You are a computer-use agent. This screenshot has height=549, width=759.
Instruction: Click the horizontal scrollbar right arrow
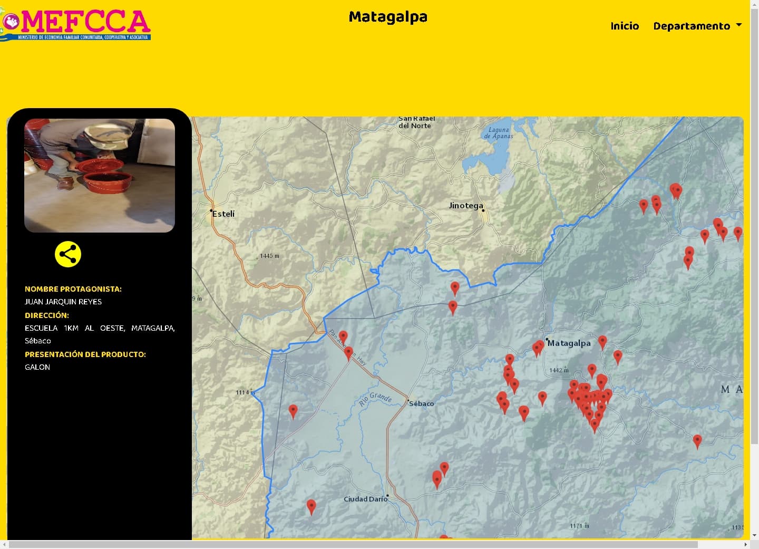pos(745,544)
